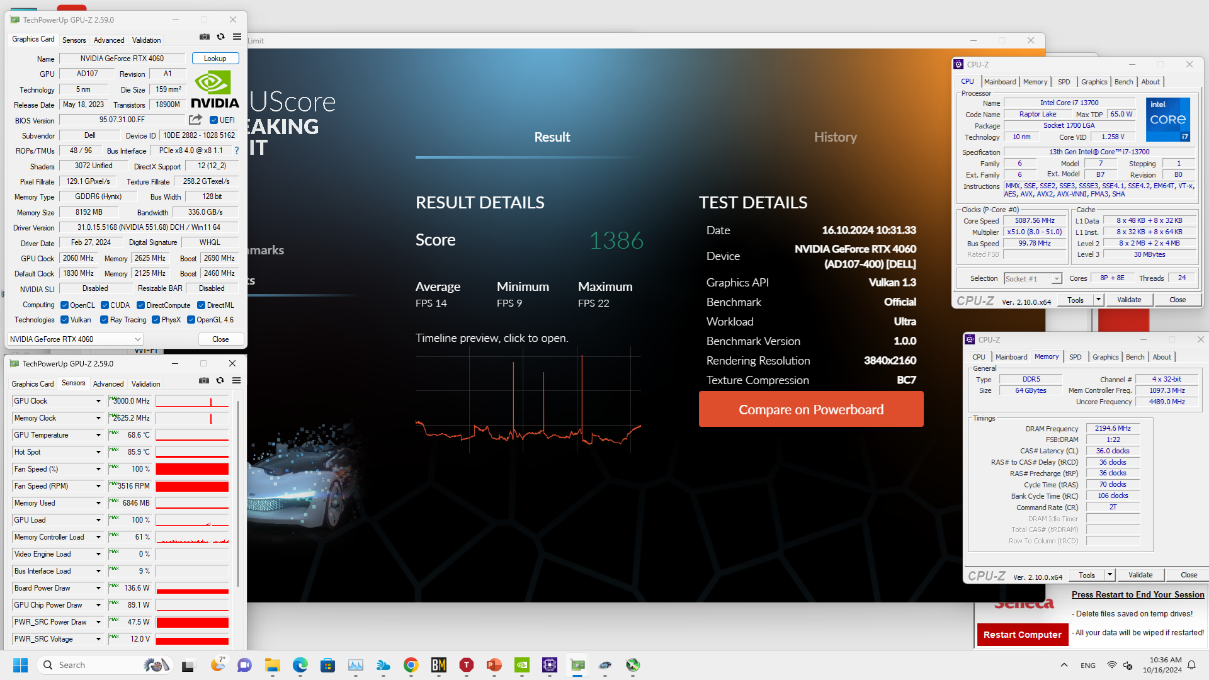The image size is (1209, 680).
Task: Expand the Fan Speed (RPM) sensor dropdown
Action: click(98, 486)
